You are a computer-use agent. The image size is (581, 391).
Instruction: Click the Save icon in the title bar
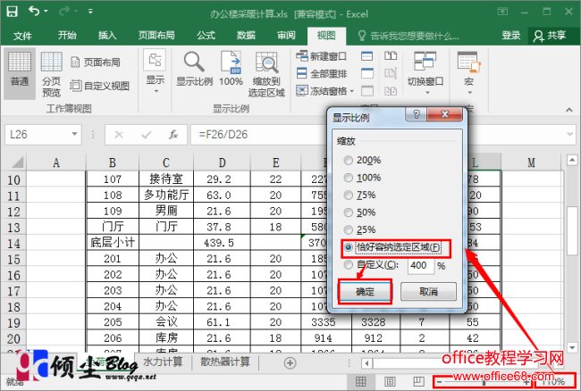click(13, 11)
